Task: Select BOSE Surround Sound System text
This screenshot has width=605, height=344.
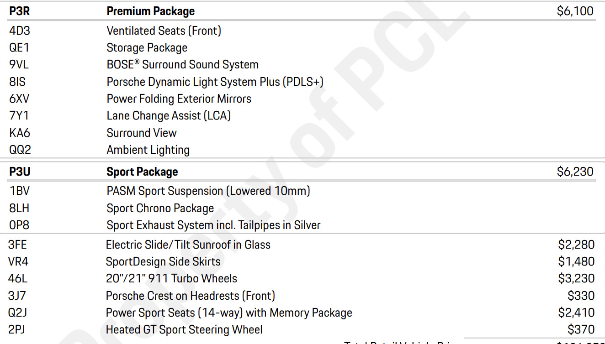Action: coord(182,64)
